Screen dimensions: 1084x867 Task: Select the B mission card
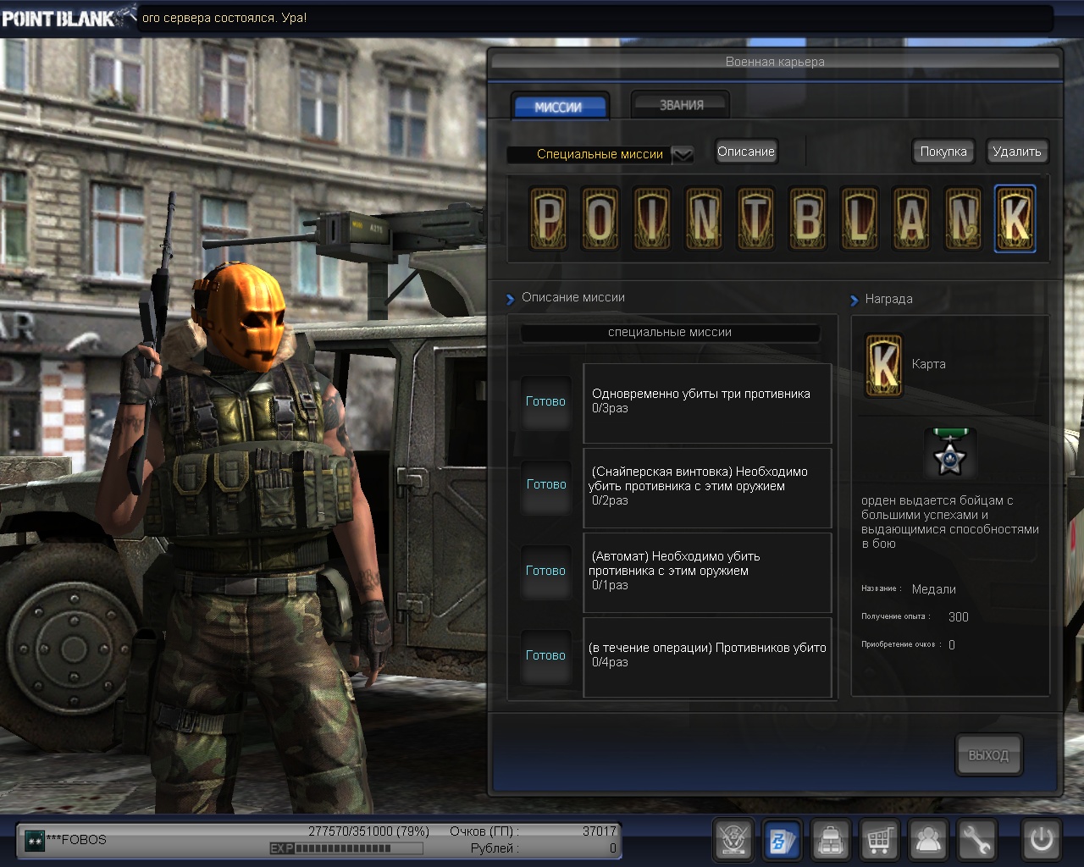807,218
